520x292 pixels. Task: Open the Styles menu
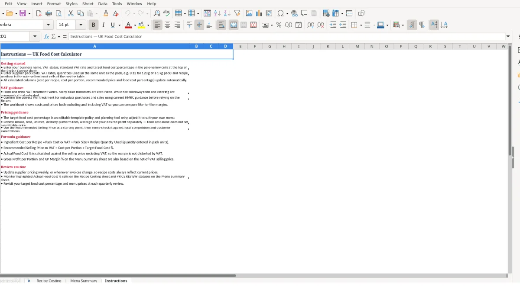click(71, 3)
